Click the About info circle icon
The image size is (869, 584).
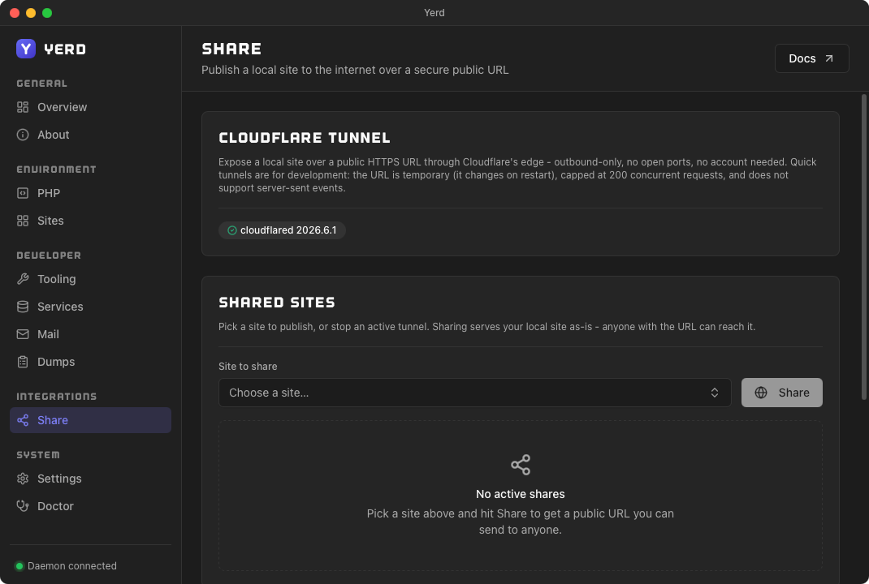23,135
